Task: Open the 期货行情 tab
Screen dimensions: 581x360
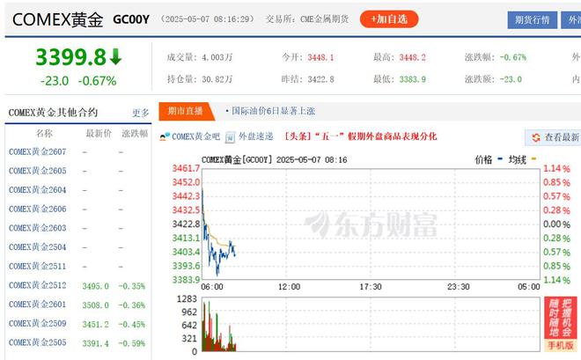Action: 532,19
